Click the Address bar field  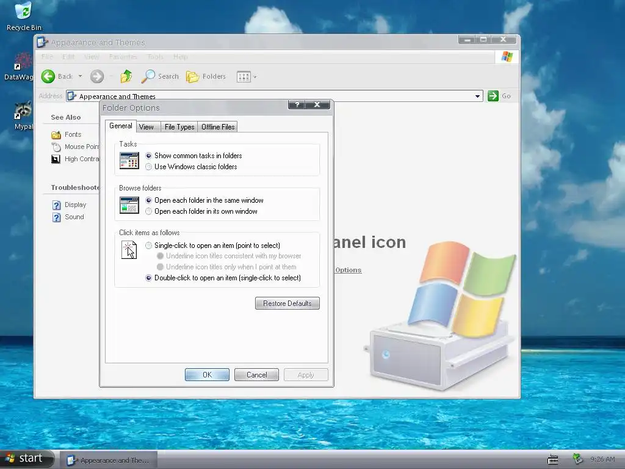pyautogui.click(x=274, y=96)
